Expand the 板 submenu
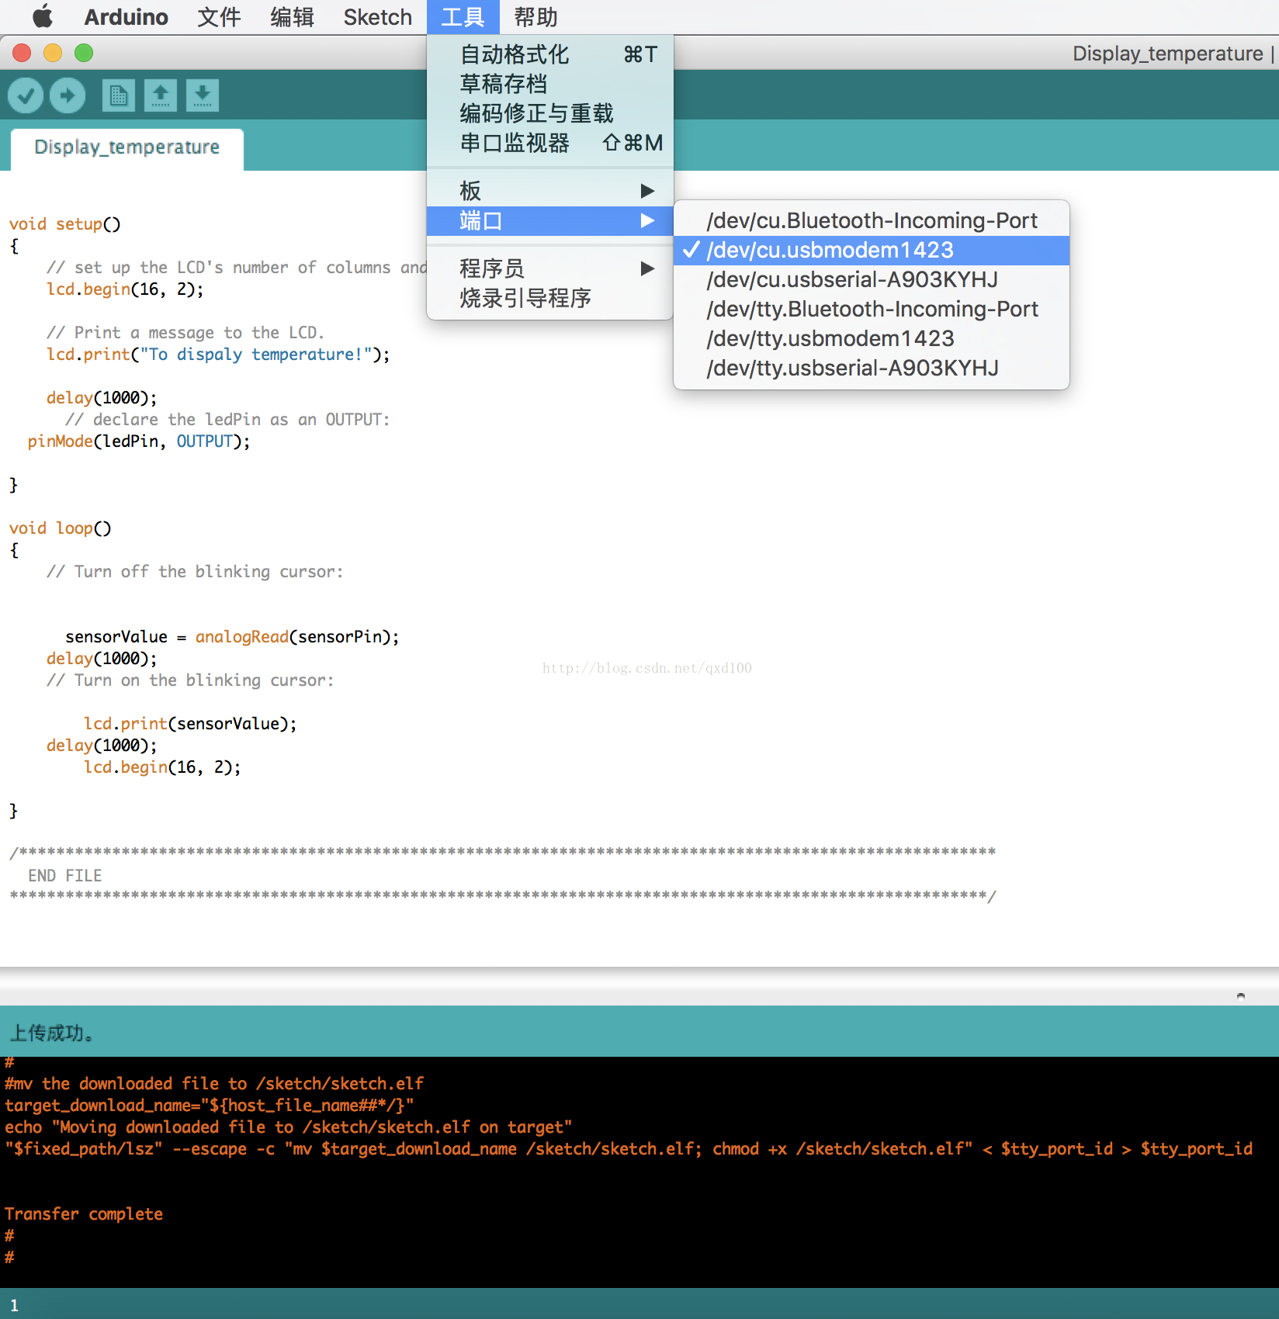Image resolution: width=1279 pixels, height=1319 pixels. [x=550, y=191]
